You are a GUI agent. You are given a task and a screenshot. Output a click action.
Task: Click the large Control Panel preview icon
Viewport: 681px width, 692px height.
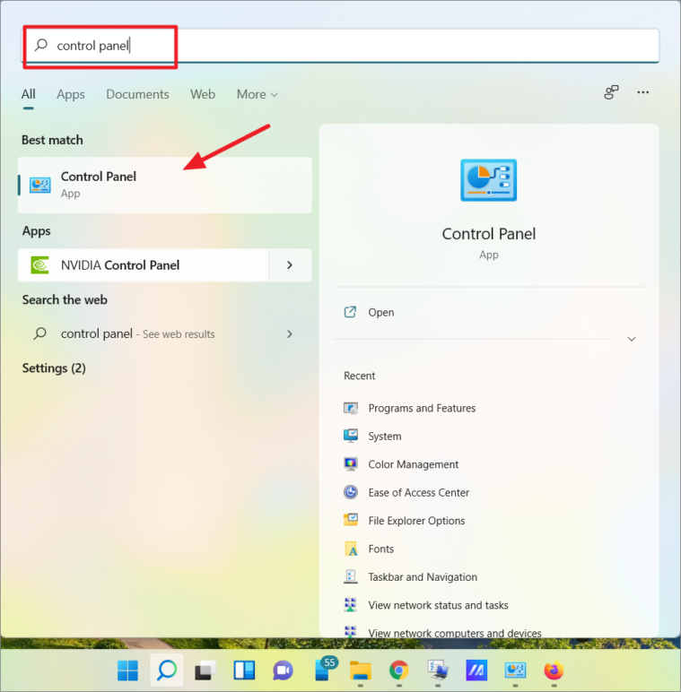pos(488,180)
